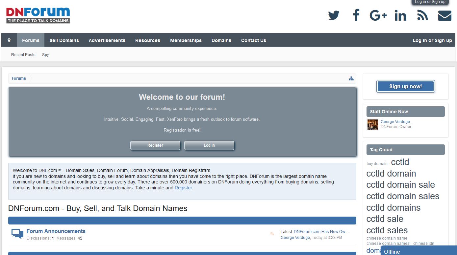Image resolution: width=457 pixels, height=255 pixels.
Task: Click Log in or Sign up in navbar
Action: (432, 40)
